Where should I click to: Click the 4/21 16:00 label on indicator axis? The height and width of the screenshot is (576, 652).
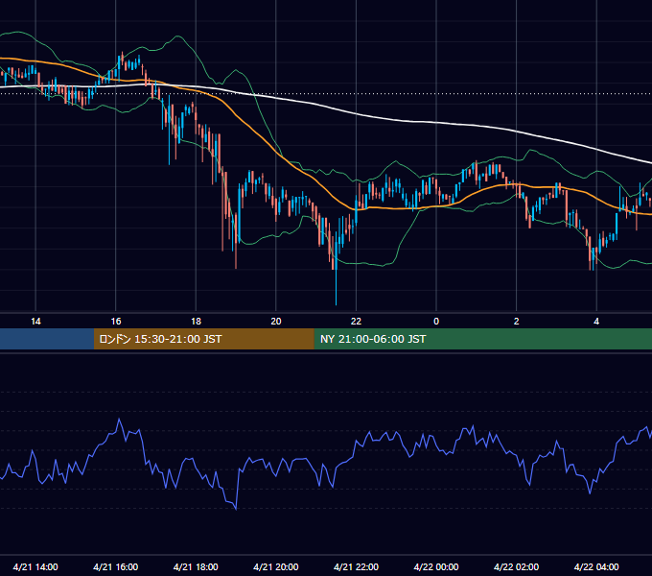point(116,566)
